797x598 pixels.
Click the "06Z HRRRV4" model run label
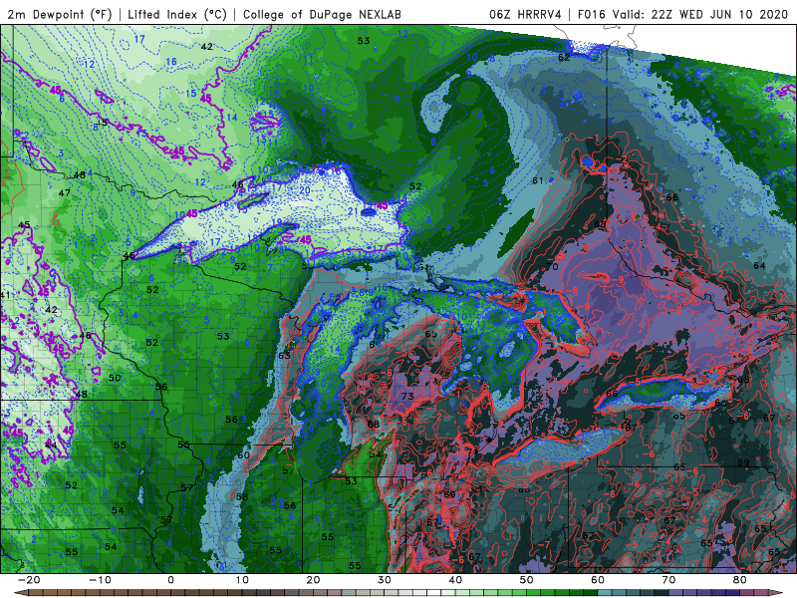(x=525, y=14)
